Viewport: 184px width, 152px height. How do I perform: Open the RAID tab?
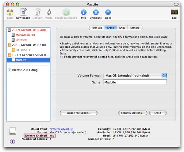[122, 28]
